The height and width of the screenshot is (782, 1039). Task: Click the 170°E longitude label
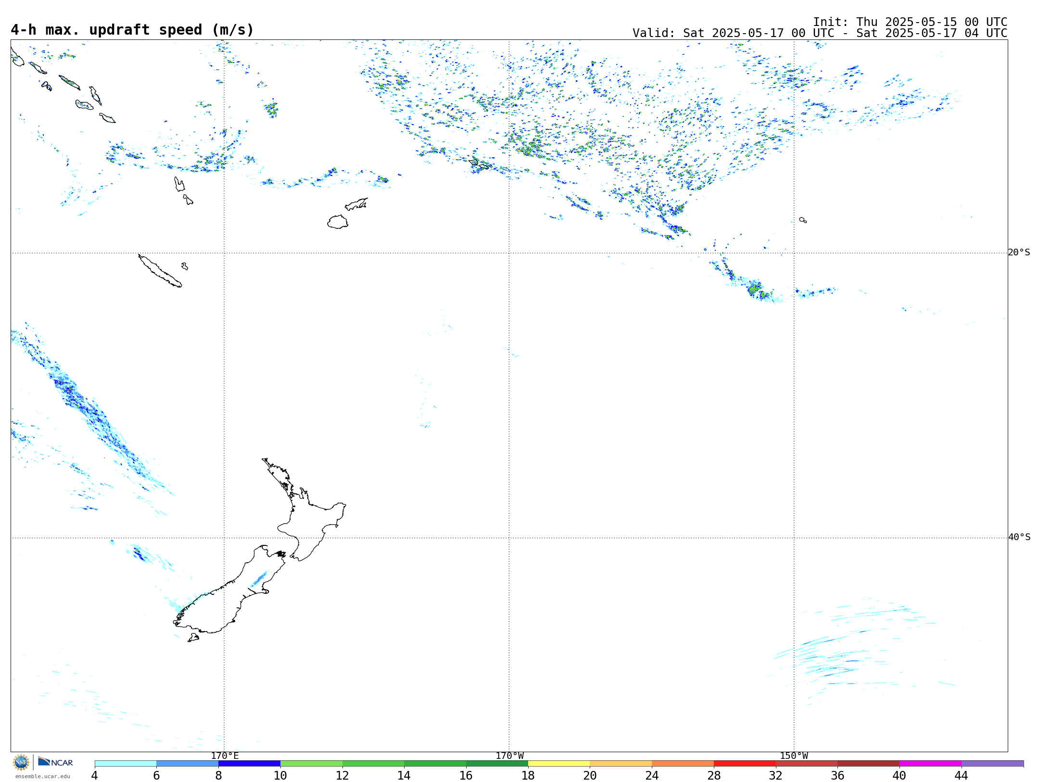[x=225, y=756]
